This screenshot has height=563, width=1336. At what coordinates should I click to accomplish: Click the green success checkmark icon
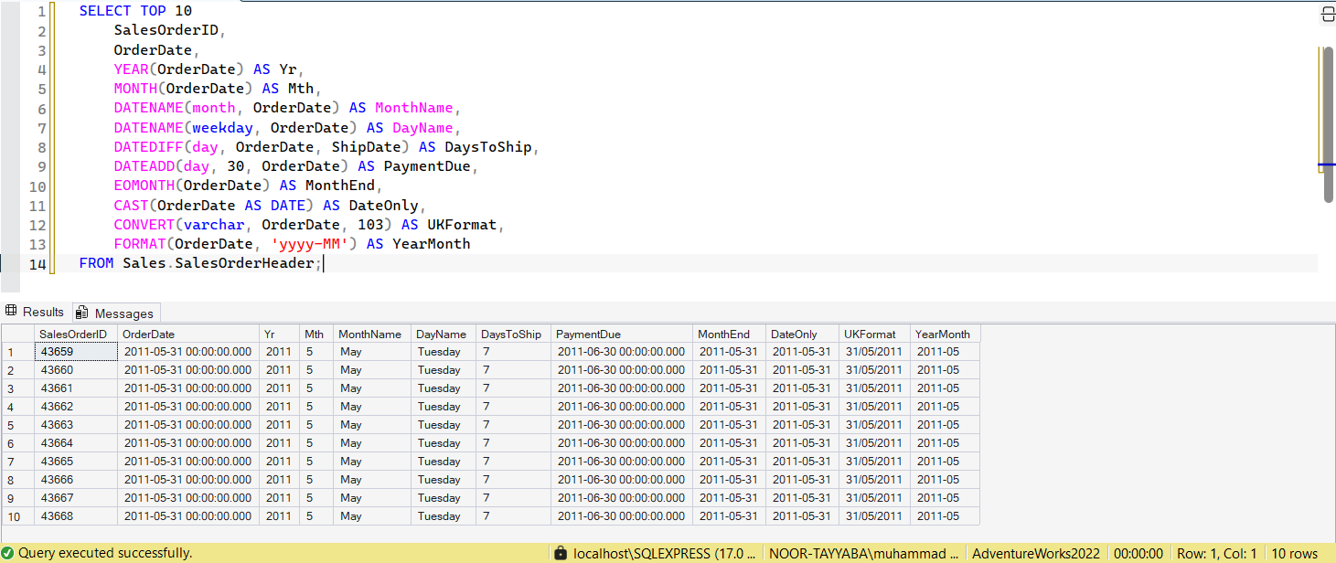8,553
